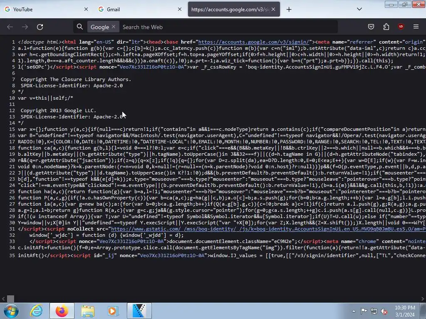Open the Firefox hamburger menu
The width and height of the screenshot is (426, 319).
[416, 27]
